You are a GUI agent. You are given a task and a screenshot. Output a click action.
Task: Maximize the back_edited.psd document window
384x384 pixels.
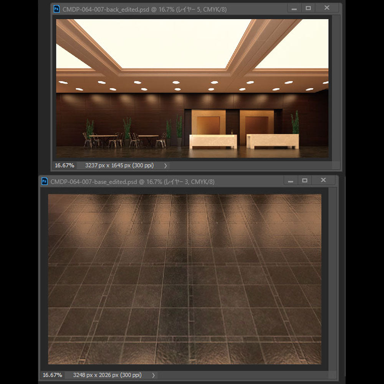(x=308, y=8)
